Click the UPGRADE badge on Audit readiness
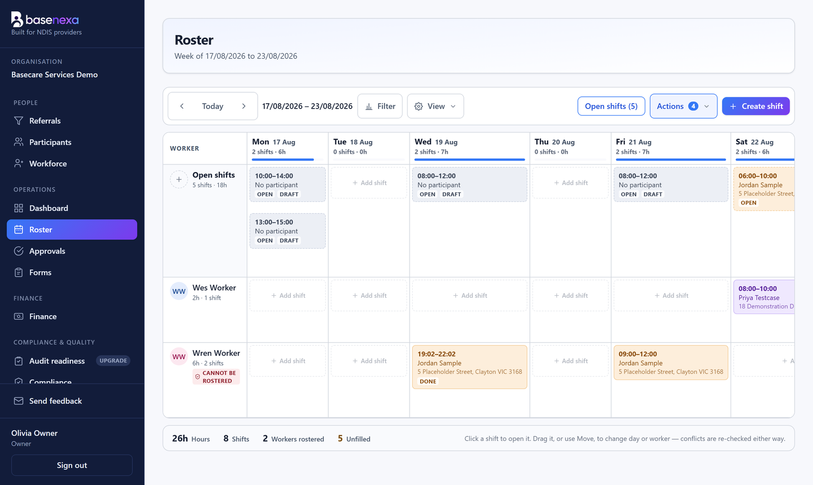Screen dimensions: 813x485 (x=113, y=361)
